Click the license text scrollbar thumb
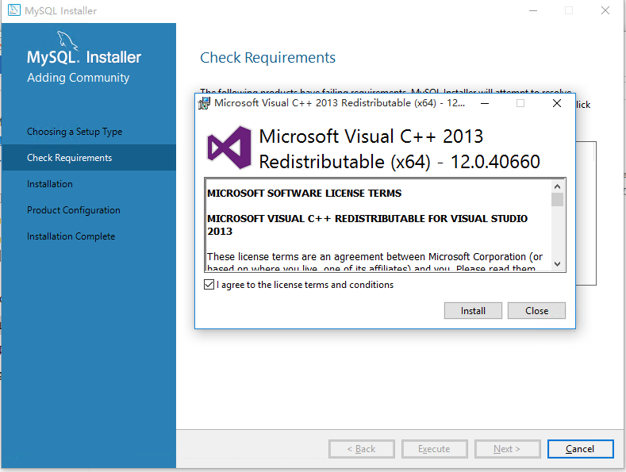 click(x=557, y=200)
